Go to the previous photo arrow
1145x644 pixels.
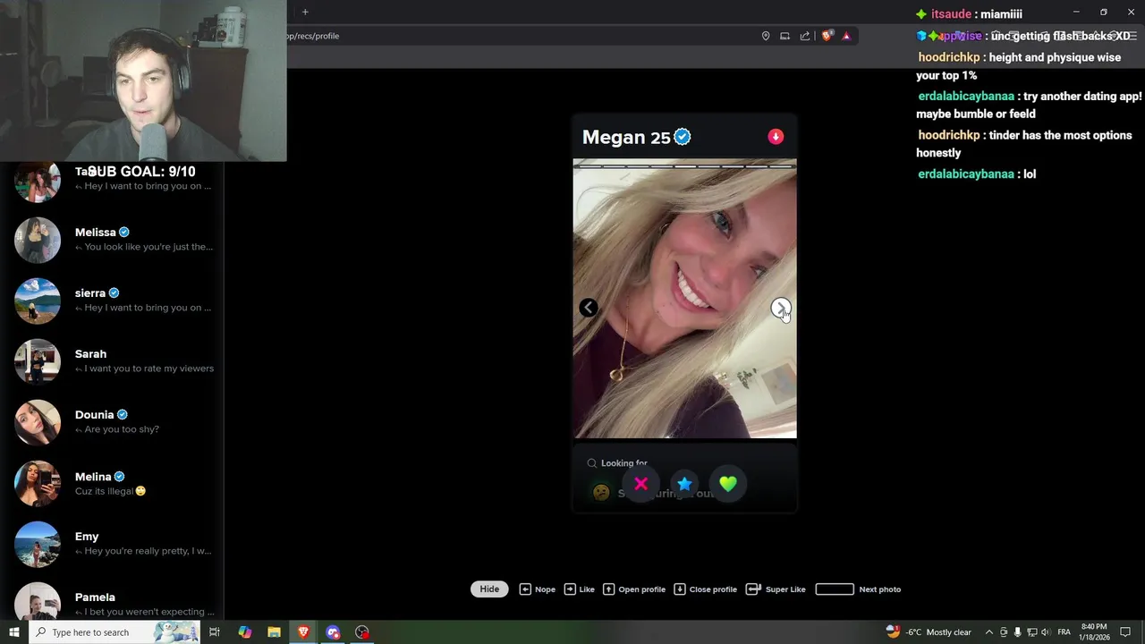(x=588, y=308)
